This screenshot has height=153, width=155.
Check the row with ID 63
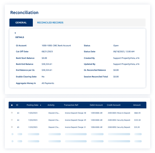[x=12, y=113]
